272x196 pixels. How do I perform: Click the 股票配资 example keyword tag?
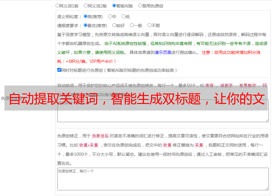[x=248, y=85]
